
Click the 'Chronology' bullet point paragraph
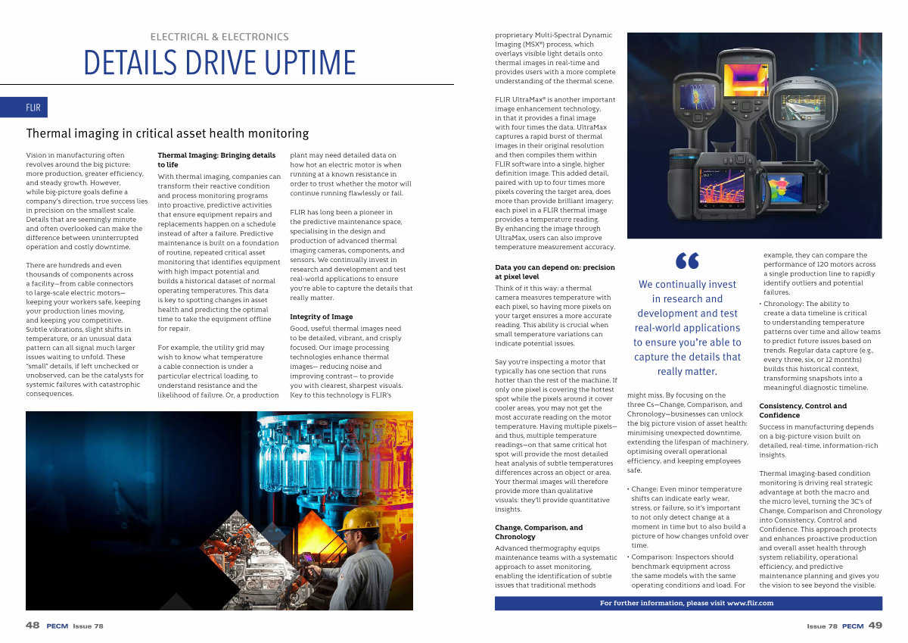pyautogui.click(x=821, y=345)
